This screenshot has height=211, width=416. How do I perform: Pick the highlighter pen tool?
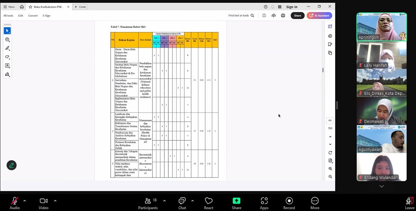click(7, 48)
